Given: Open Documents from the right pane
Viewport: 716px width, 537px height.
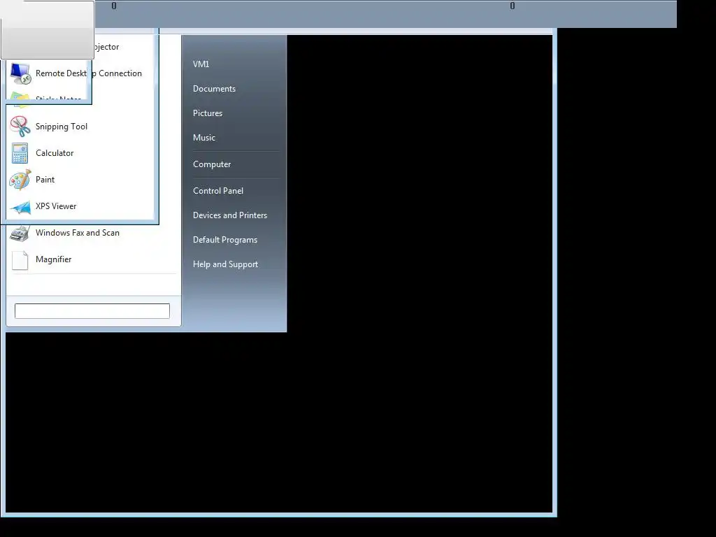Looking at the screenshot, I should pos(214,89).
